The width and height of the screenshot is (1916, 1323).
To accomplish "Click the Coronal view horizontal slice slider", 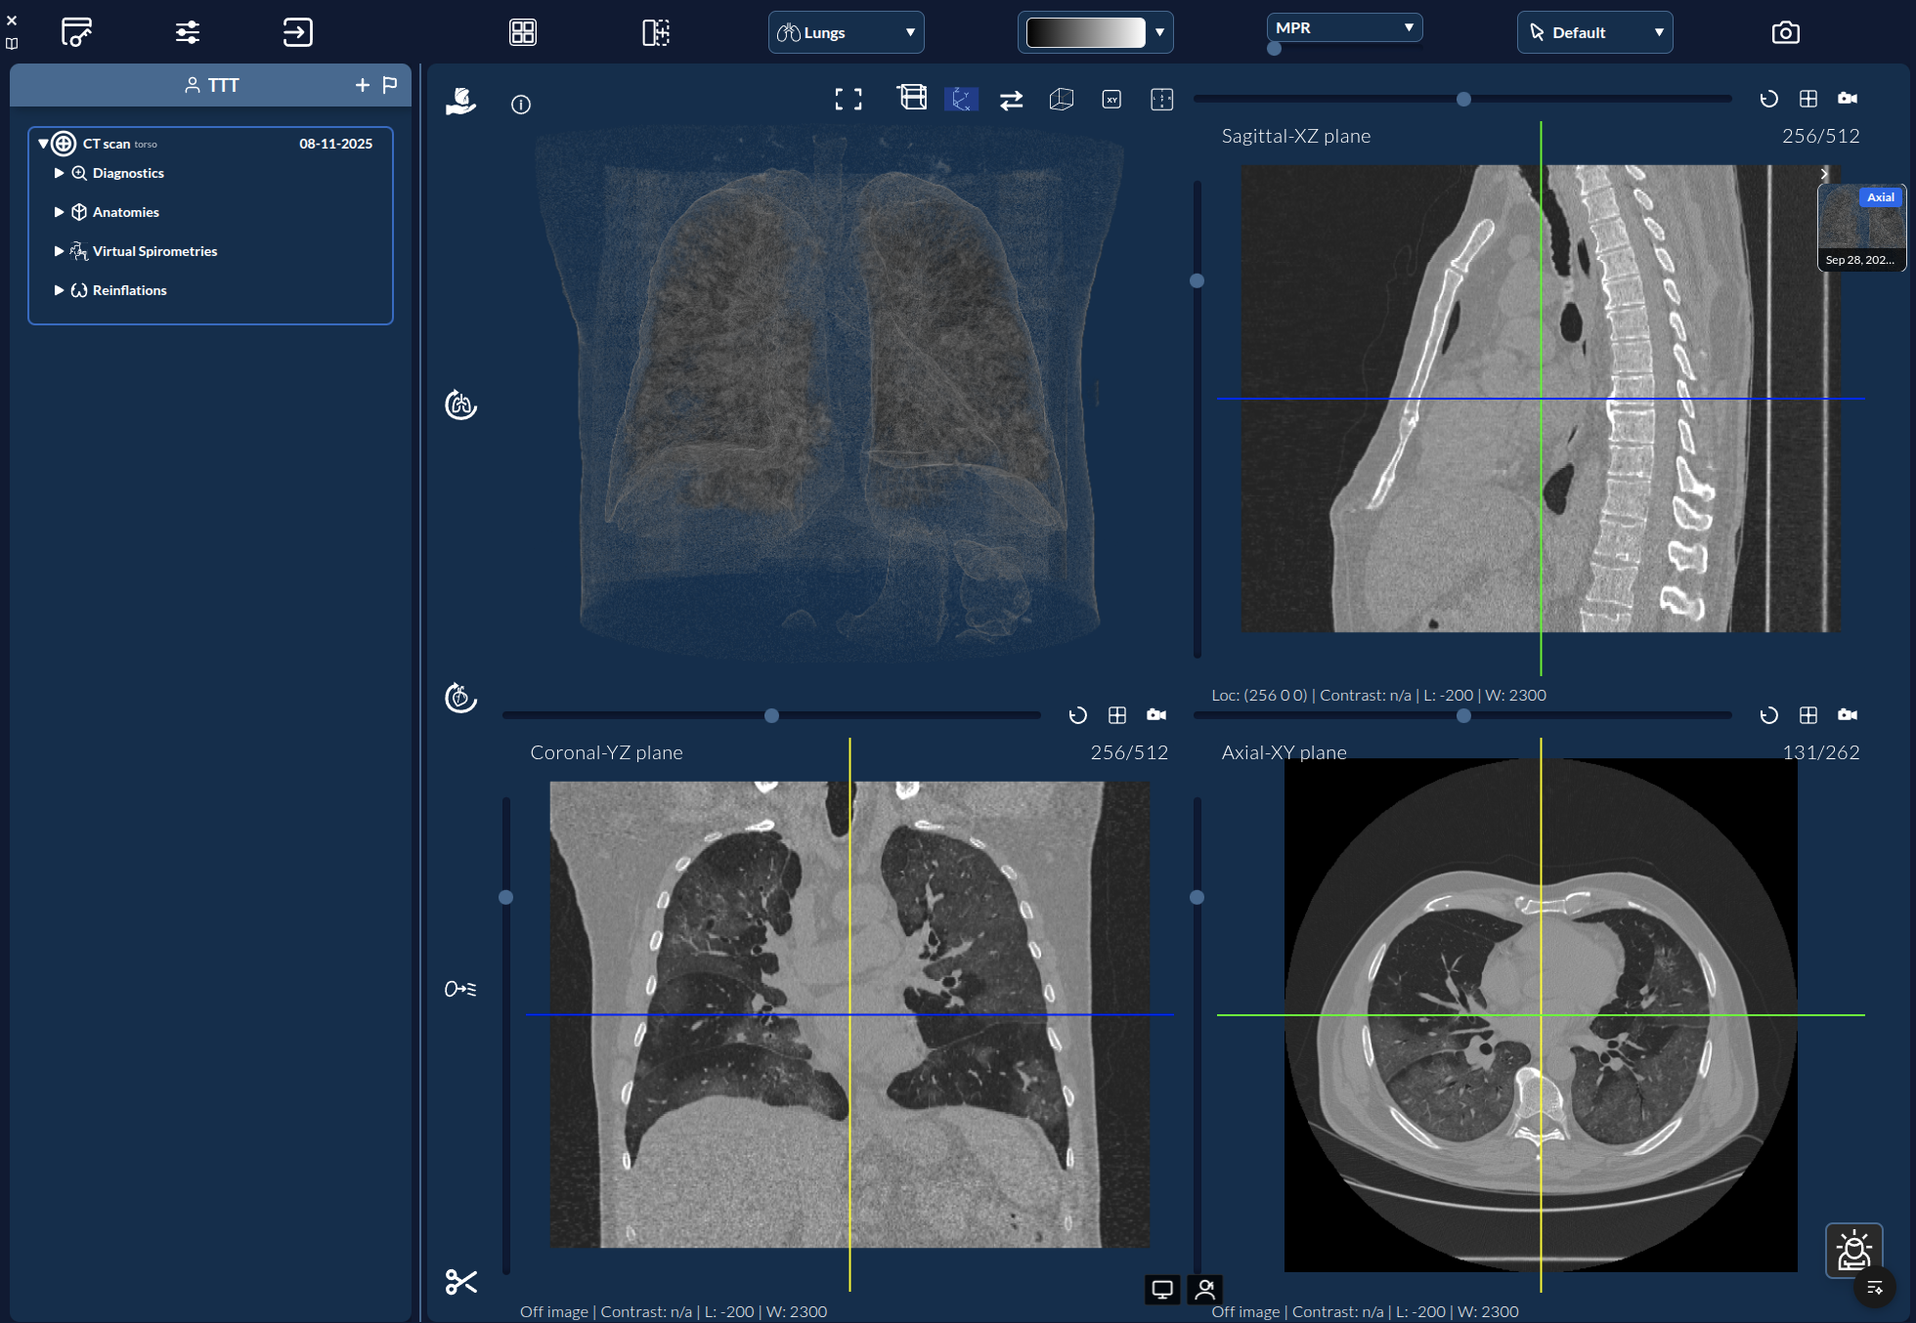I will [x=771, y=715].
